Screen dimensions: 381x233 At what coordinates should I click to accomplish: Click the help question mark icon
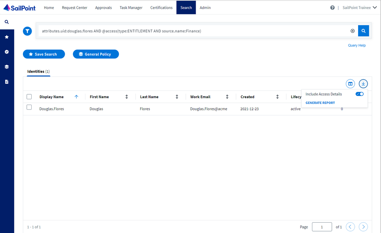click(332, 8)
